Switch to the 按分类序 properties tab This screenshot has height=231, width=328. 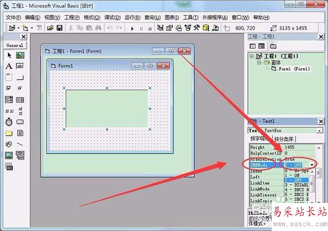(x=284, y=139)
